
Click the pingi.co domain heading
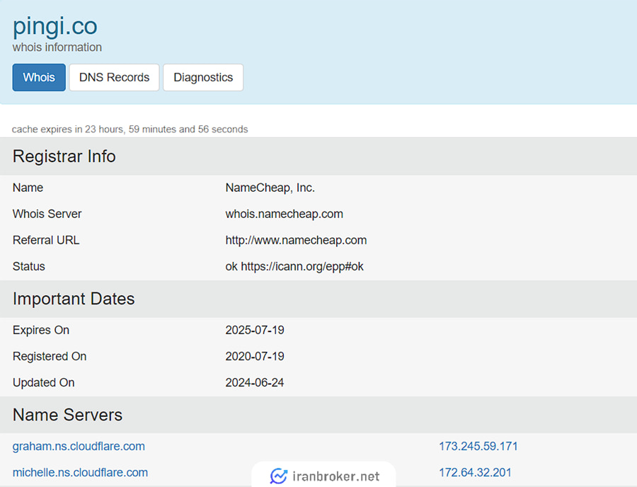tap(54, 26)
